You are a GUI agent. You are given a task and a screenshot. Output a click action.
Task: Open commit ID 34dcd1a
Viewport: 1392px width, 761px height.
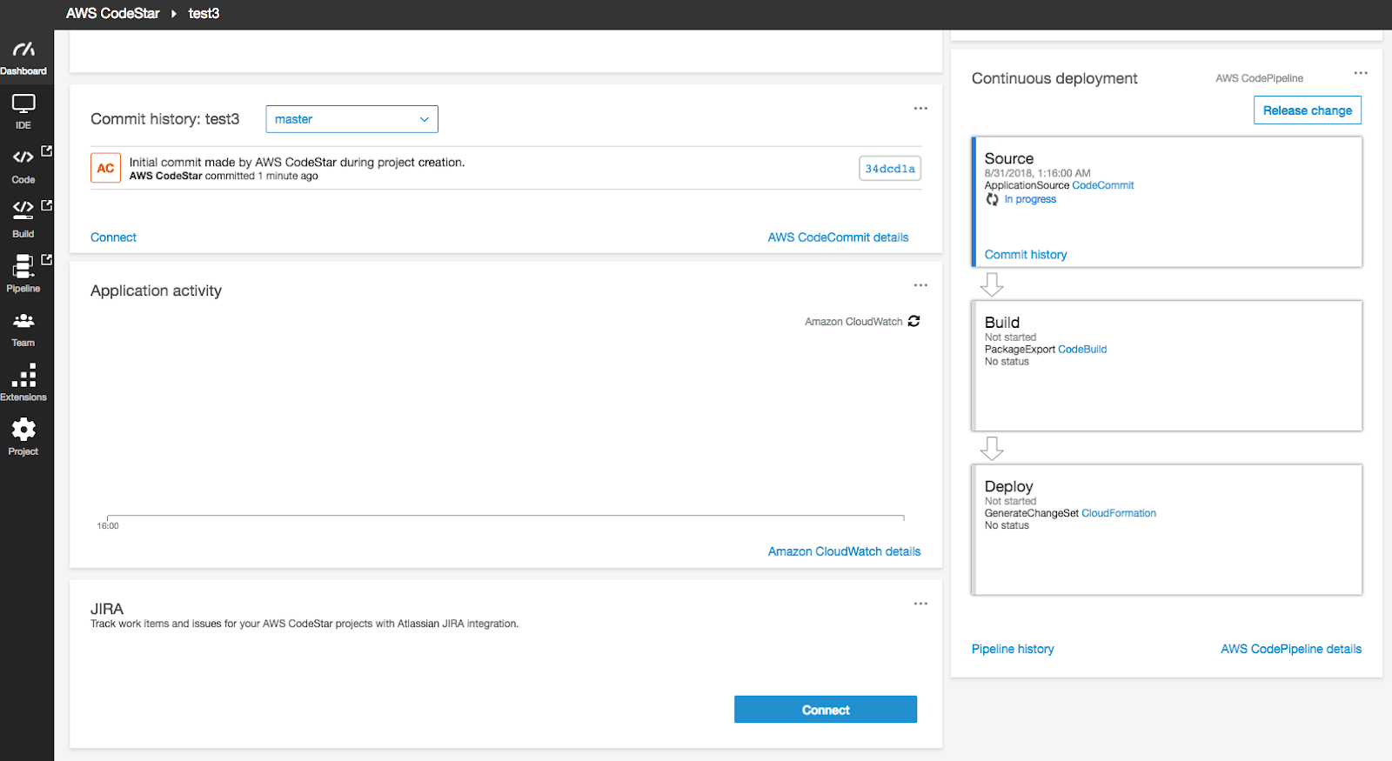pos(889,169)
